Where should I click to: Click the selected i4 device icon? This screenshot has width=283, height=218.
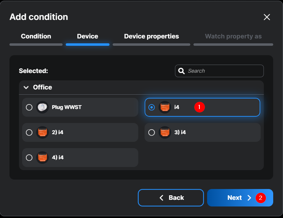click(x=165, y=107)
